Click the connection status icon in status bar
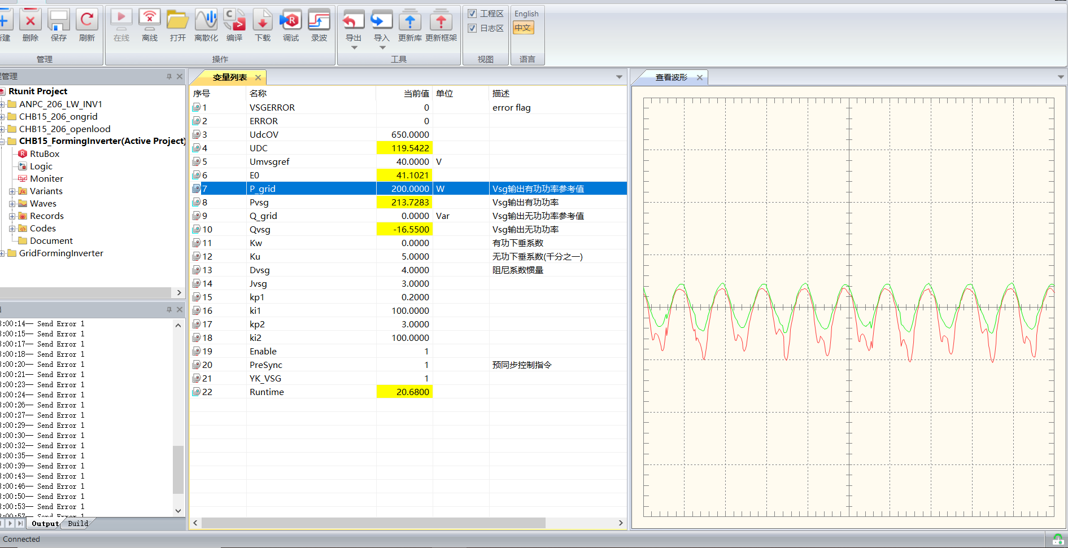1068x548 pixels. pos(1058,540)
